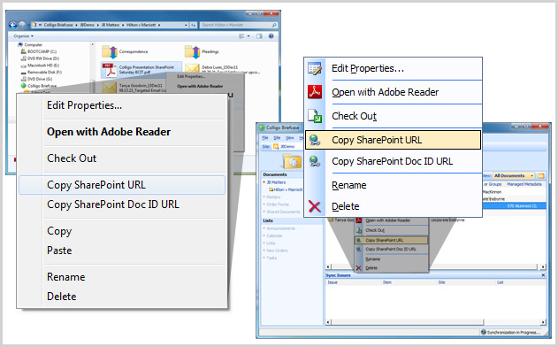Screen dimensions: 558x347
Task: Select the Tanya Goodwin email file
Action: pyautogui.click(x=134, y=88)
